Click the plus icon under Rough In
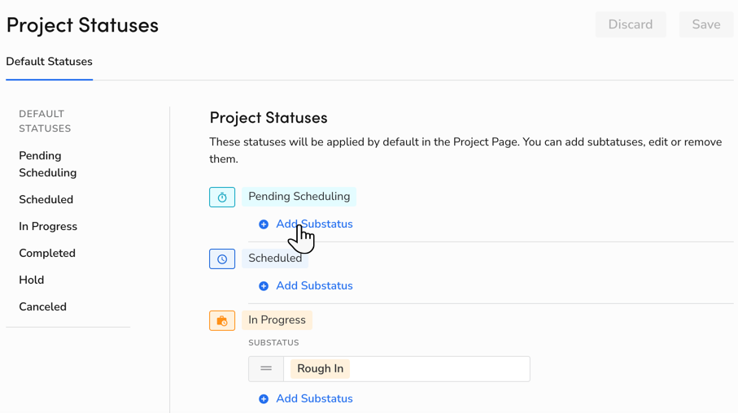The width and height of the screenshot is (738, 413). [x=264, y=399]
